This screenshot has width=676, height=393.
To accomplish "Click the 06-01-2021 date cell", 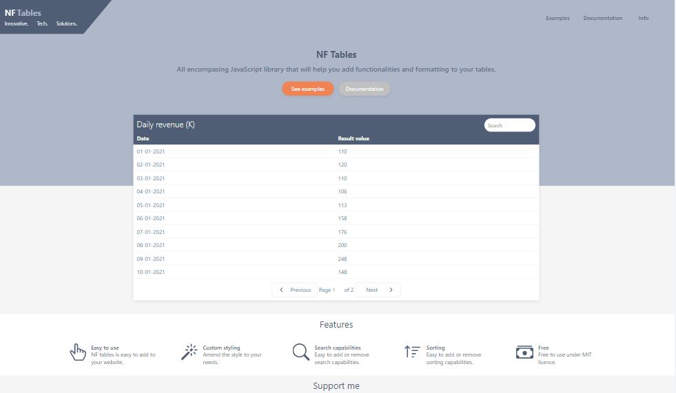I will click(151, 218).
